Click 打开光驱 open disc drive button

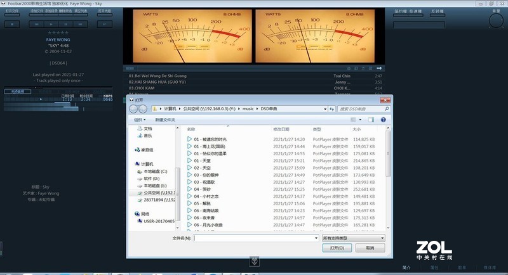point(105,11)
